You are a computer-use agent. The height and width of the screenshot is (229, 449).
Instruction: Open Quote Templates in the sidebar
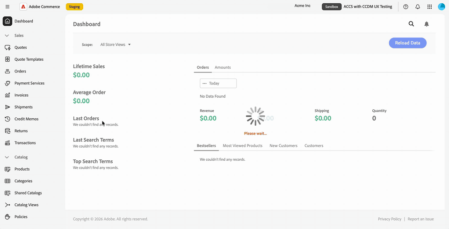point(29,59)
